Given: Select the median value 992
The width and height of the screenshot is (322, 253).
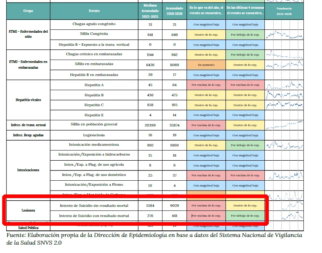Looking at the screenshot, I should click(150, 145).
